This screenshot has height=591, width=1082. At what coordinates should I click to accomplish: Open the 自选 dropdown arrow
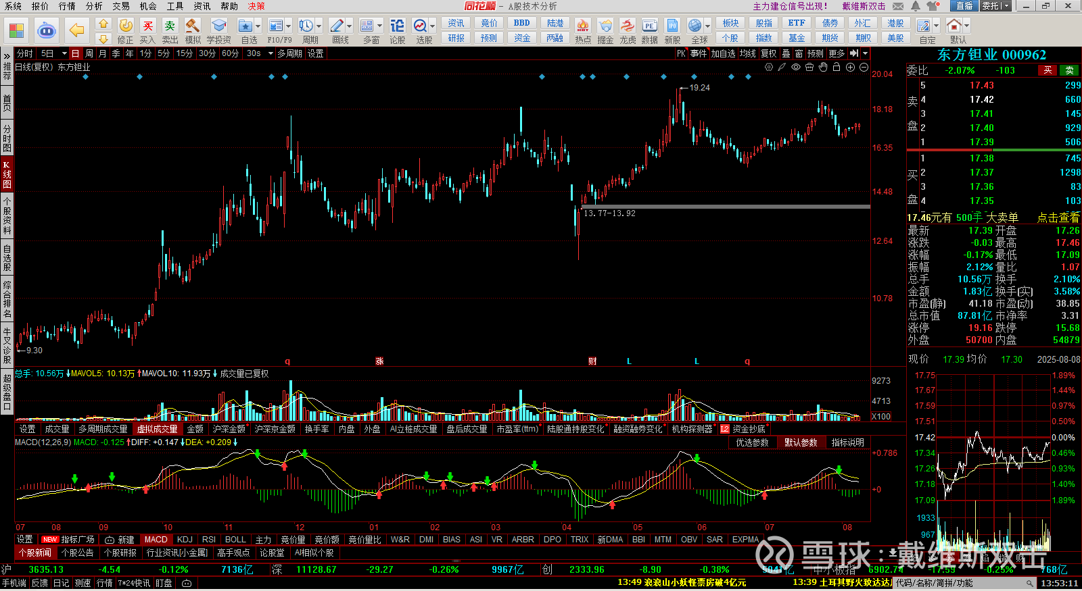click(258, 26)
